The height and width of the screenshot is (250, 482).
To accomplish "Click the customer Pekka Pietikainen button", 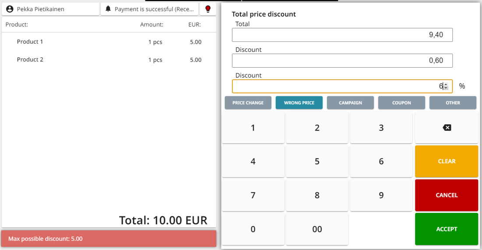I will 50,9.
